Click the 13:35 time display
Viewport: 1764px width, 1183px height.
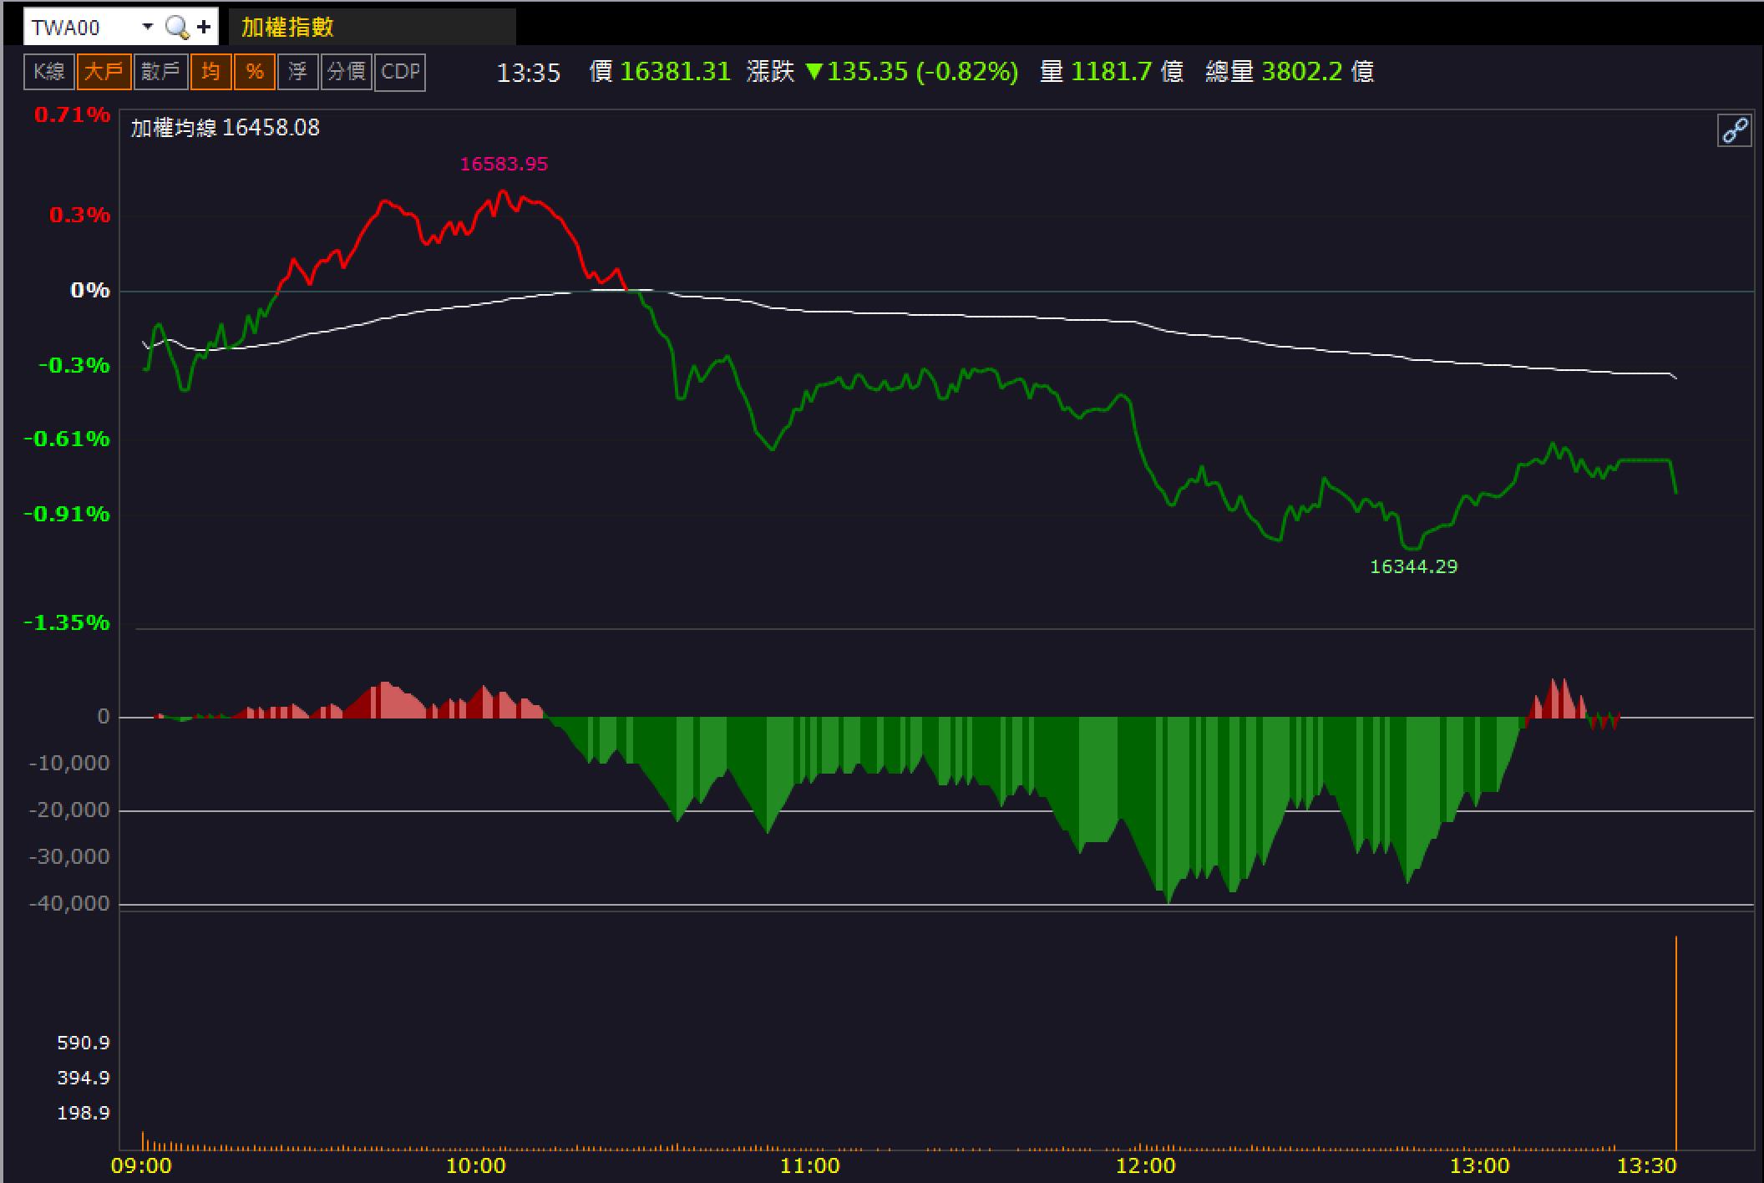[x=529, y=74]
